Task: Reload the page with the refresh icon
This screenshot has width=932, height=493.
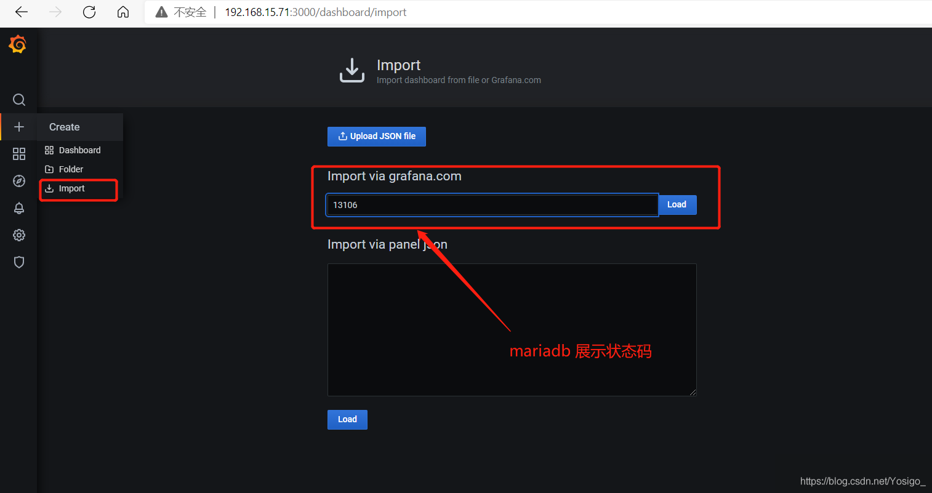Action: (89, 12)
